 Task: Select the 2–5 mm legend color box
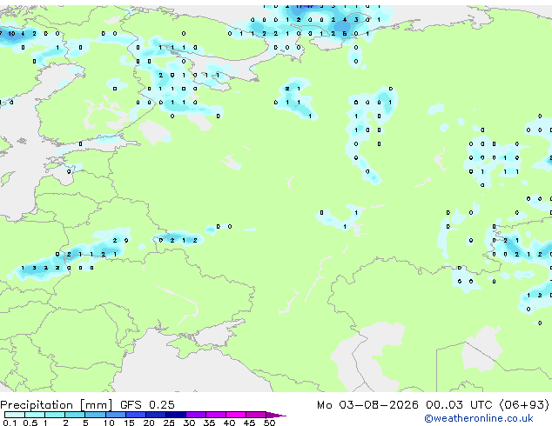pos(75,415)
